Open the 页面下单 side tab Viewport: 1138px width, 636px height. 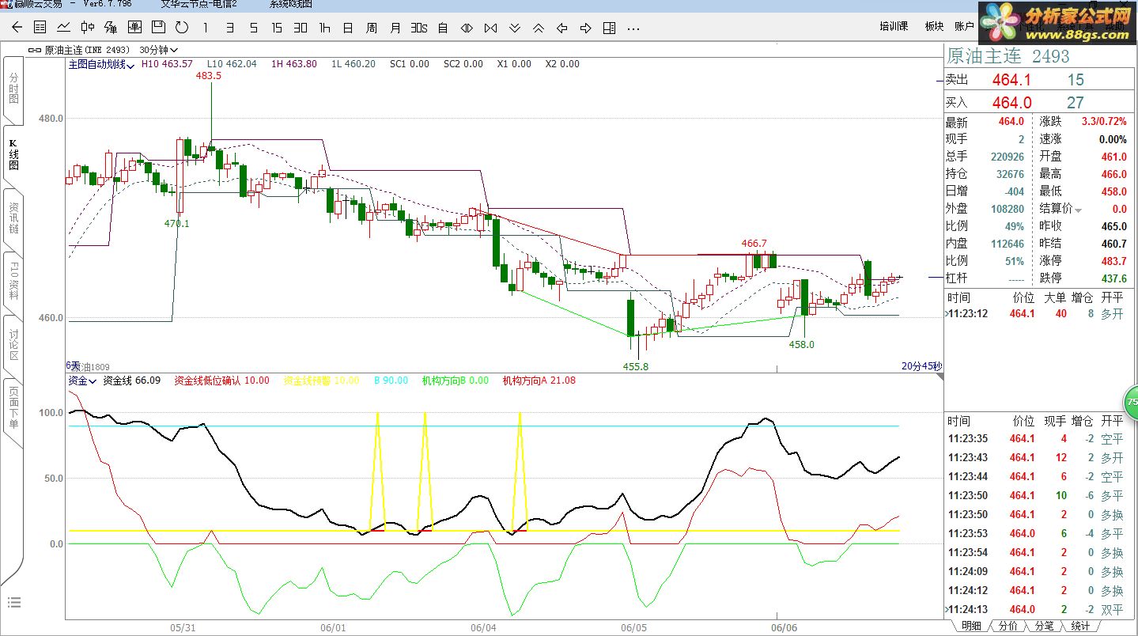13,409
